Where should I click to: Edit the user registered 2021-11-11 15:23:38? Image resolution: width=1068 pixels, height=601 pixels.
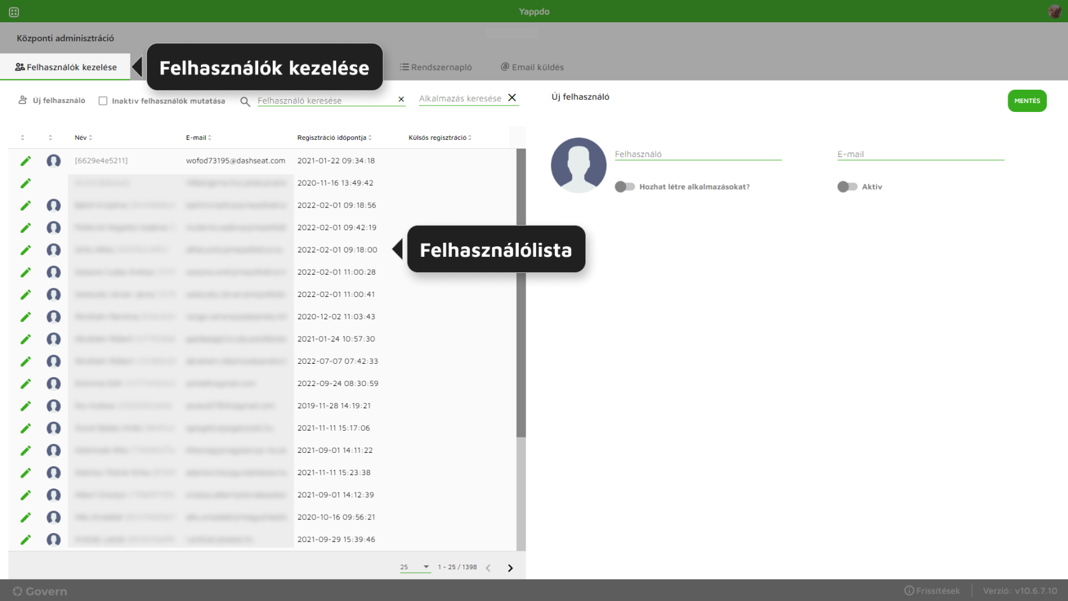pyautogui.click(x=25, y=473)
